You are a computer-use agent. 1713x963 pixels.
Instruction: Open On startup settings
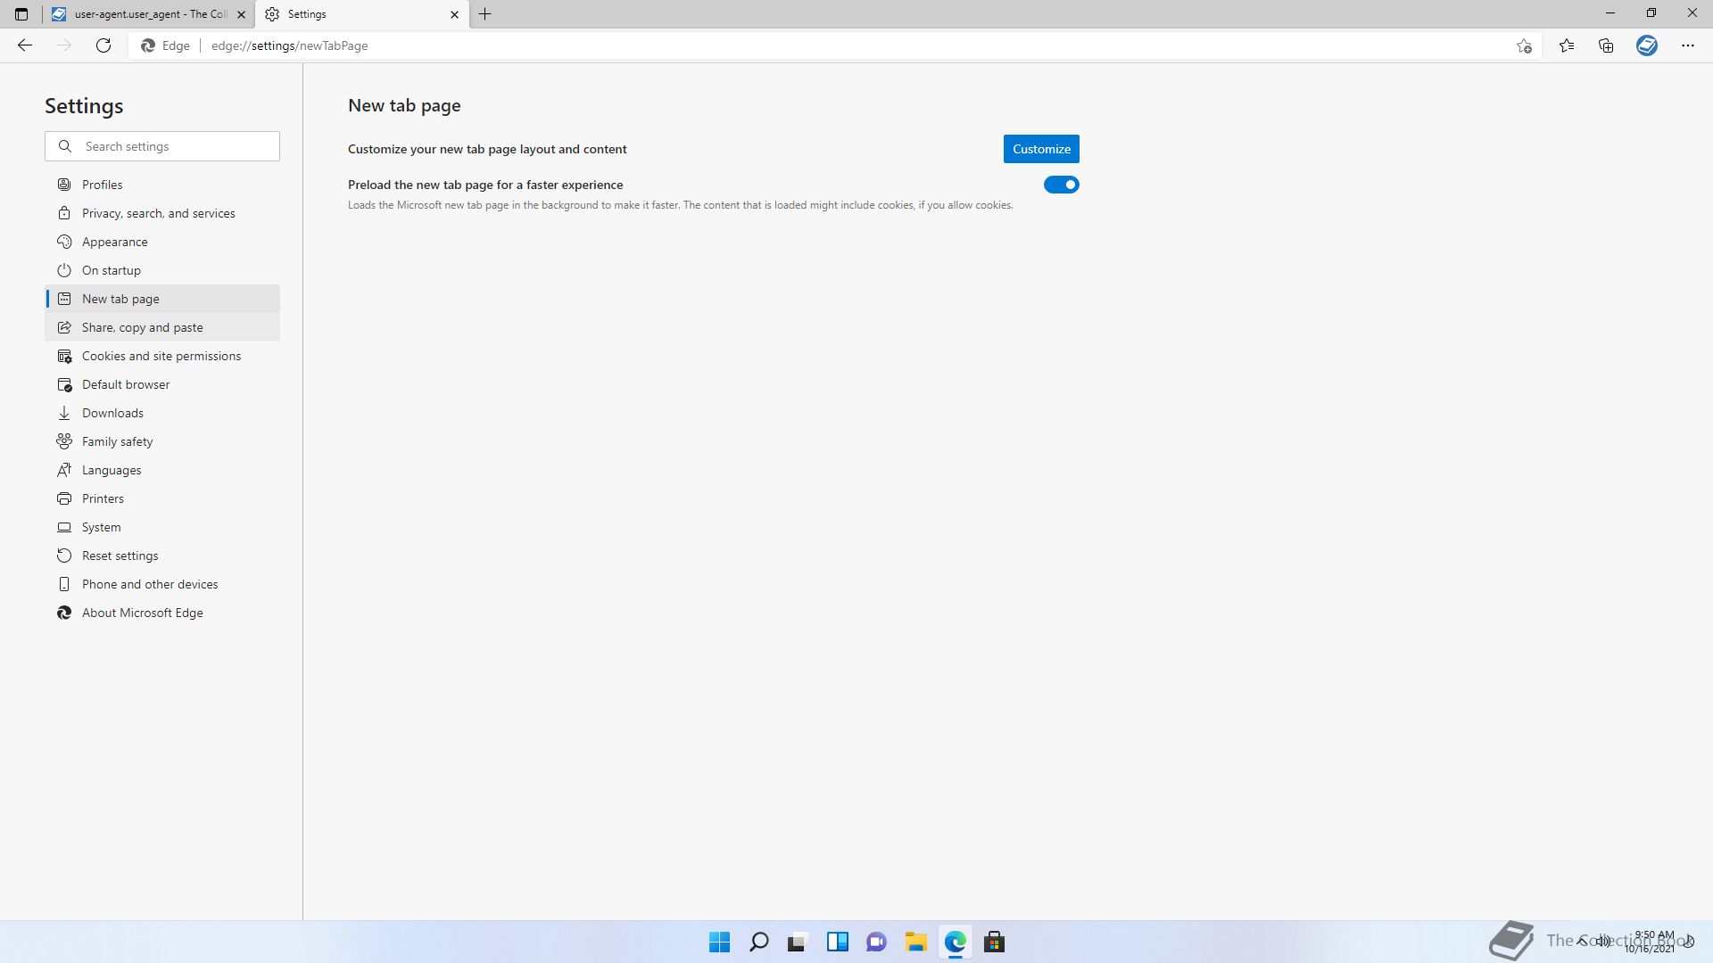(x=162, y=270)
